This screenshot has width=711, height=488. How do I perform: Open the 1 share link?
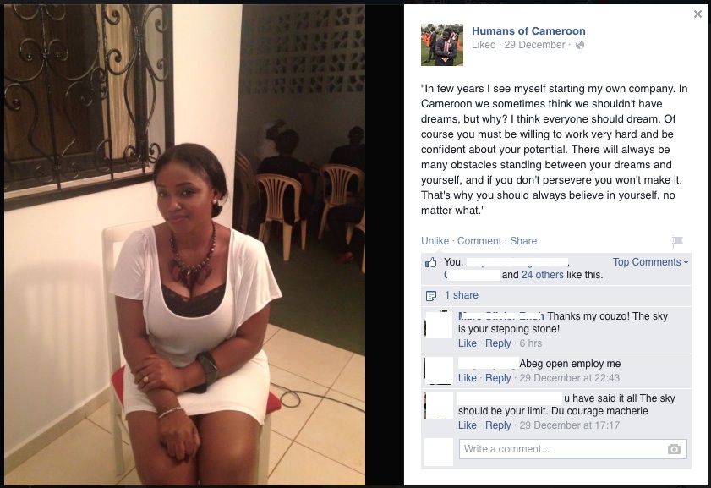(461, 295)
